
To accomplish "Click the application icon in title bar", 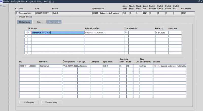I will [x=2, y=2].
